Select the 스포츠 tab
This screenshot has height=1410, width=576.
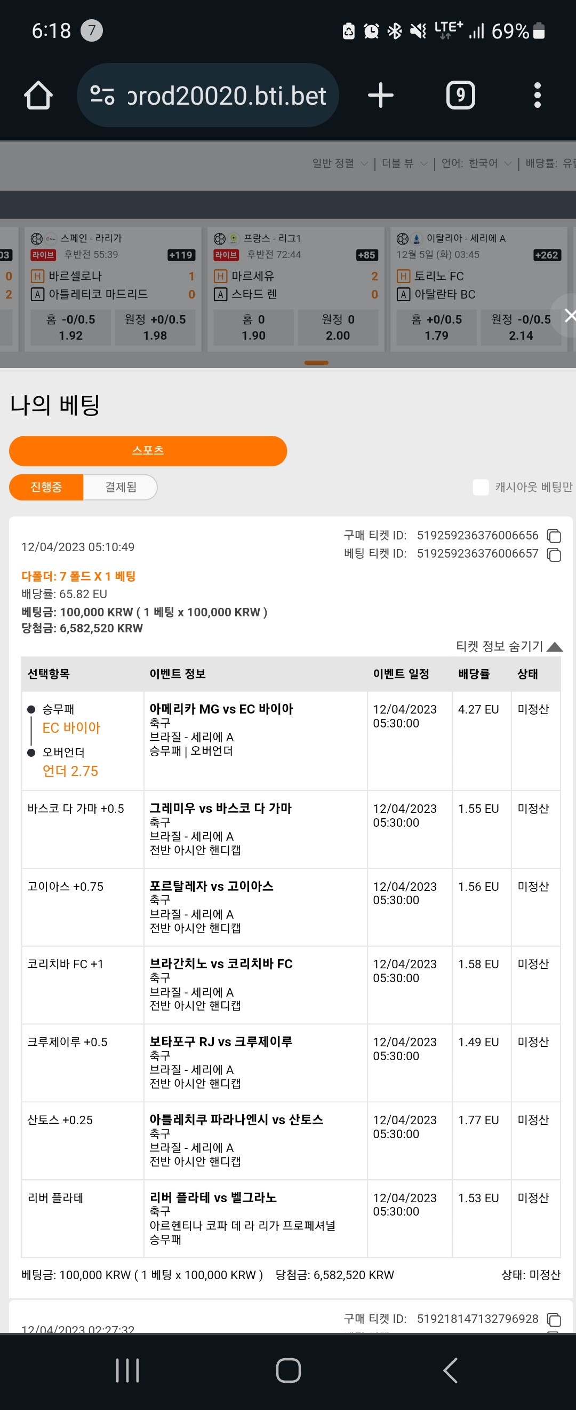point(148,451)
